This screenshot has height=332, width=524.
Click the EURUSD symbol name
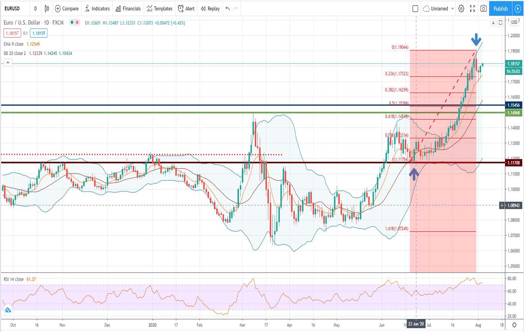coord(11,9)
